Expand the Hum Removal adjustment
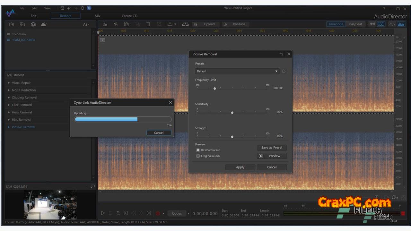This screenshot has width=411, height=231. [22, 112]
